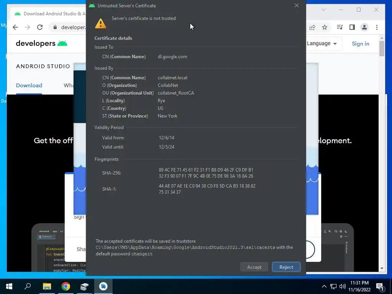
Task: Show hidden system tray icons
Action: point(324,286)
